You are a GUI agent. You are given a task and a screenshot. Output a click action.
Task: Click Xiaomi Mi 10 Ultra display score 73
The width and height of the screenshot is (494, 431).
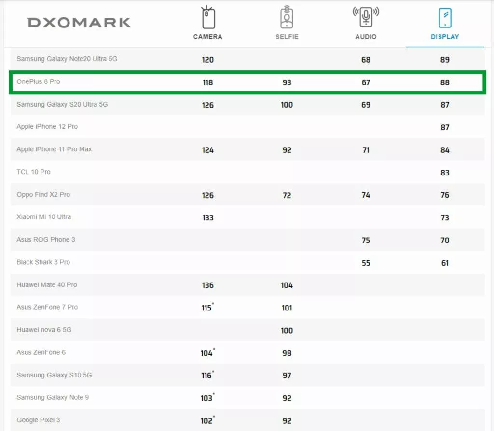445,218
